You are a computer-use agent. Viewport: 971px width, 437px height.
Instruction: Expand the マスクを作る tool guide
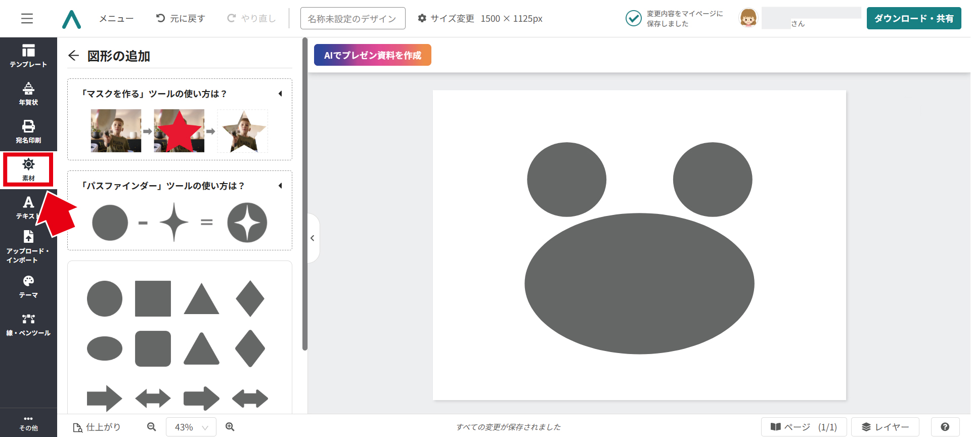pos(280,94)
